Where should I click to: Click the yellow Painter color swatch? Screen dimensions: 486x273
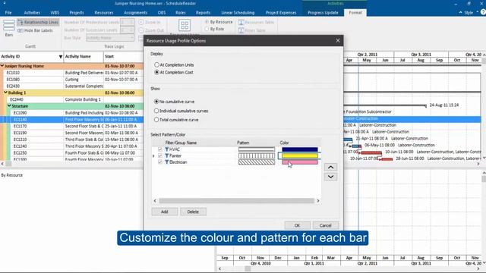(300, 155)
